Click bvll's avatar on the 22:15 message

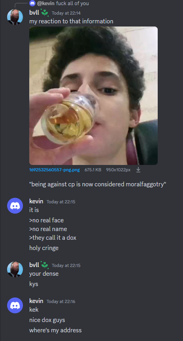15,269
